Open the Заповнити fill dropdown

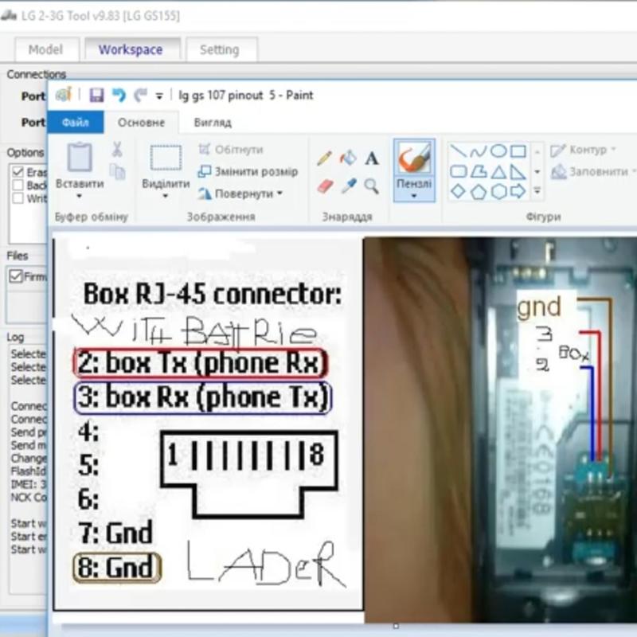[x=592, y=172]
